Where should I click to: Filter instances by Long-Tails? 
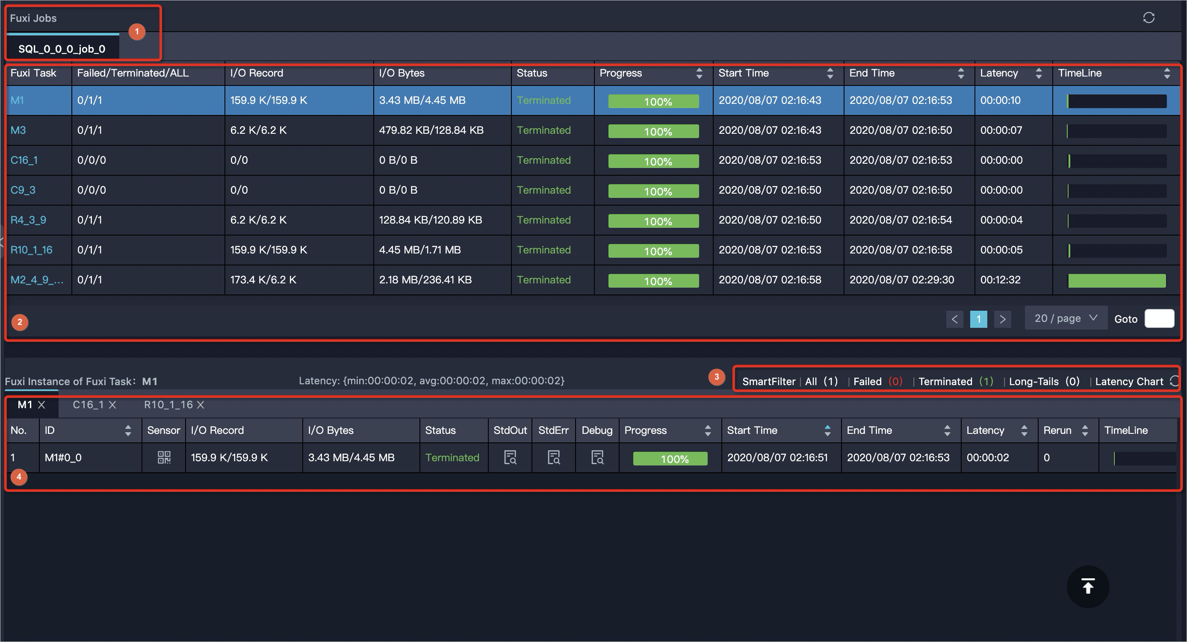pos(1033,381)
